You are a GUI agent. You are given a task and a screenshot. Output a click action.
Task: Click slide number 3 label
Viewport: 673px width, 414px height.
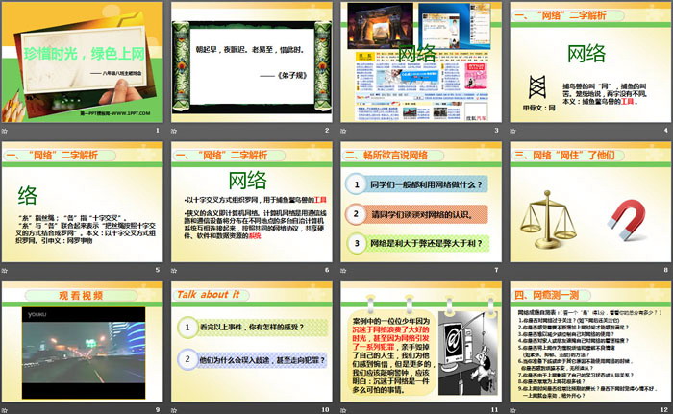tap(496, 130)
